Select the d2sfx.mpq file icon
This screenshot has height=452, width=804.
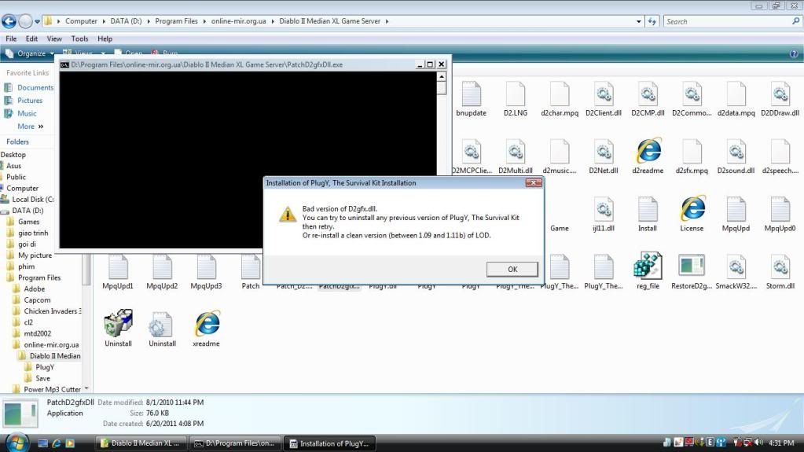(x=692, y=152)
